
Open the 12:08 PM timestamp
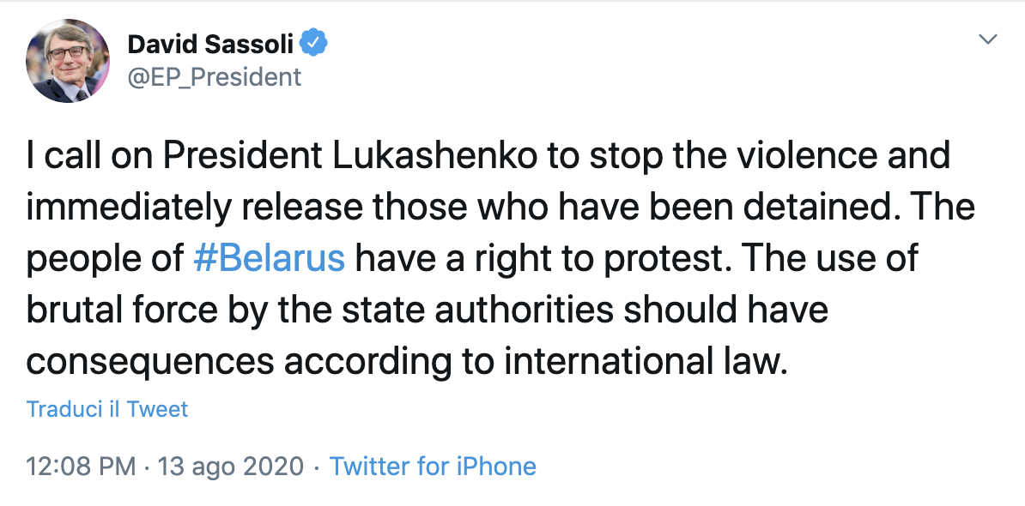[x=81, y=467]
